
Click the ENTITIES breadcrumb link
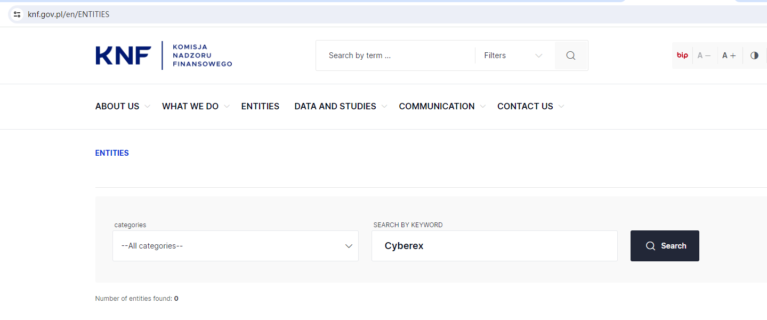112,153
